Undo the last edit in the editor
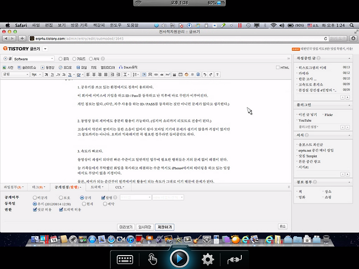The width and height of the screenshot is (359, 269). point(205,75)
